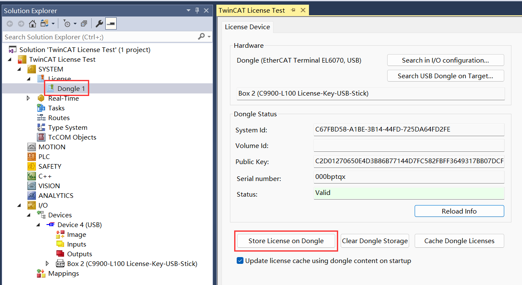The height and width of the screenshot is (285, 522).
Task: Click the Back arrow in Solution Explorer toolbar
Action: [10, 24]
